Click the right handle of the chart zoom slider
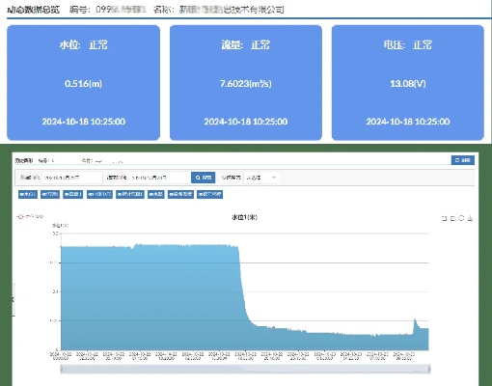 429,369
